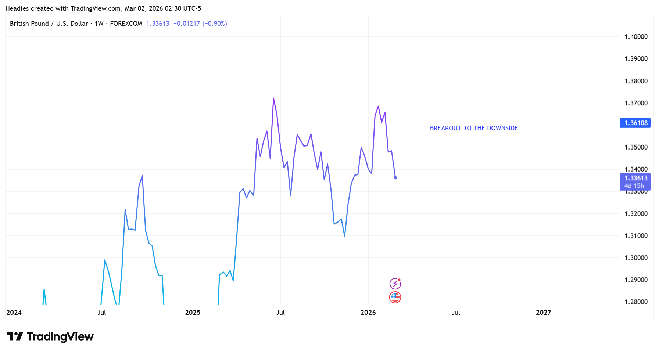This screenshot has width=659, height=353.
Task: Click the 1.33613 last price in legend
Action: (158, 24)
